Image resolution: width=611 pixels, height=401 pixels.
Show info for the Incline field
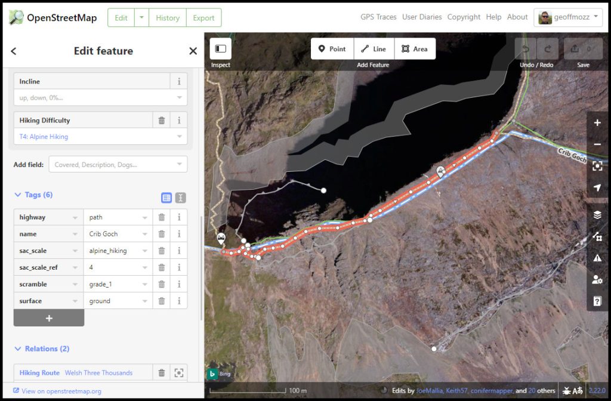point(179,81)
